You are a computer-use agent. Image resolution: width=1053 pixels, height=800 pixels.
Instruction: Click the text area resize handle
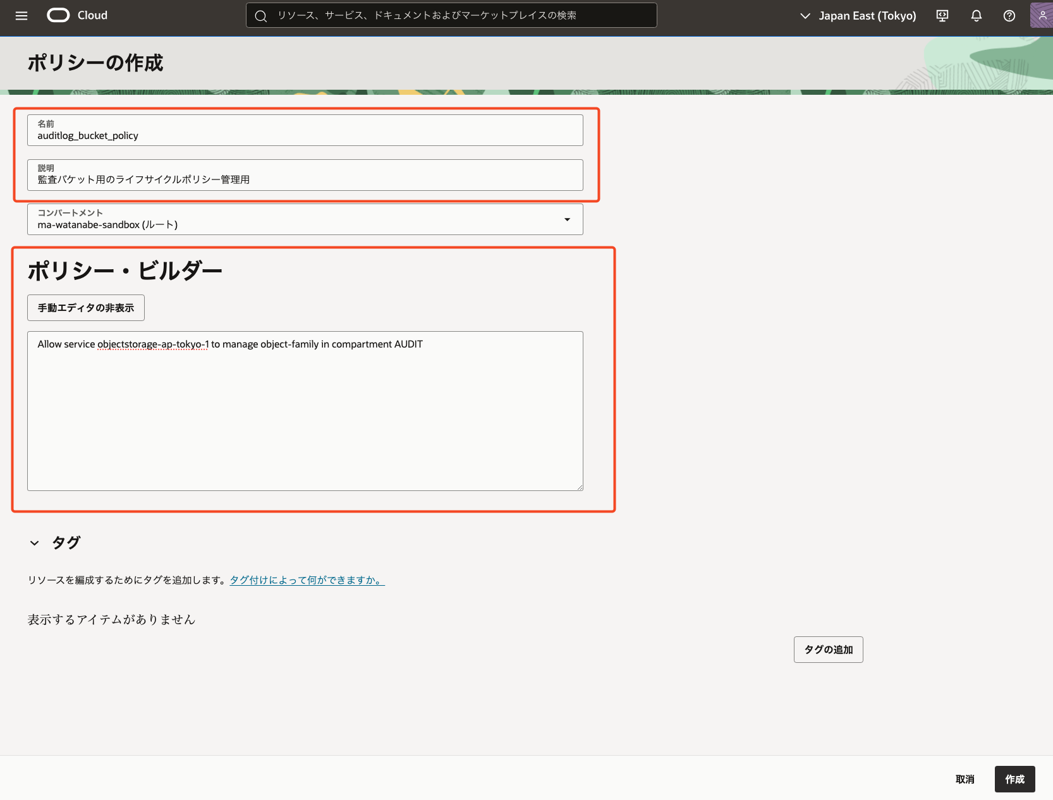pos(579,487)
